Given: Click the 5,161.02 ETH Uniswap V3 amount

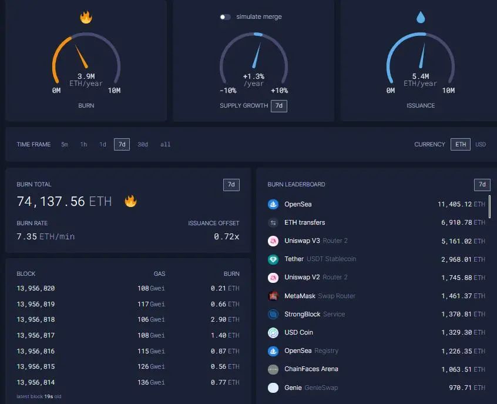Looking at the screenshot, I should [x=463, y=241].
